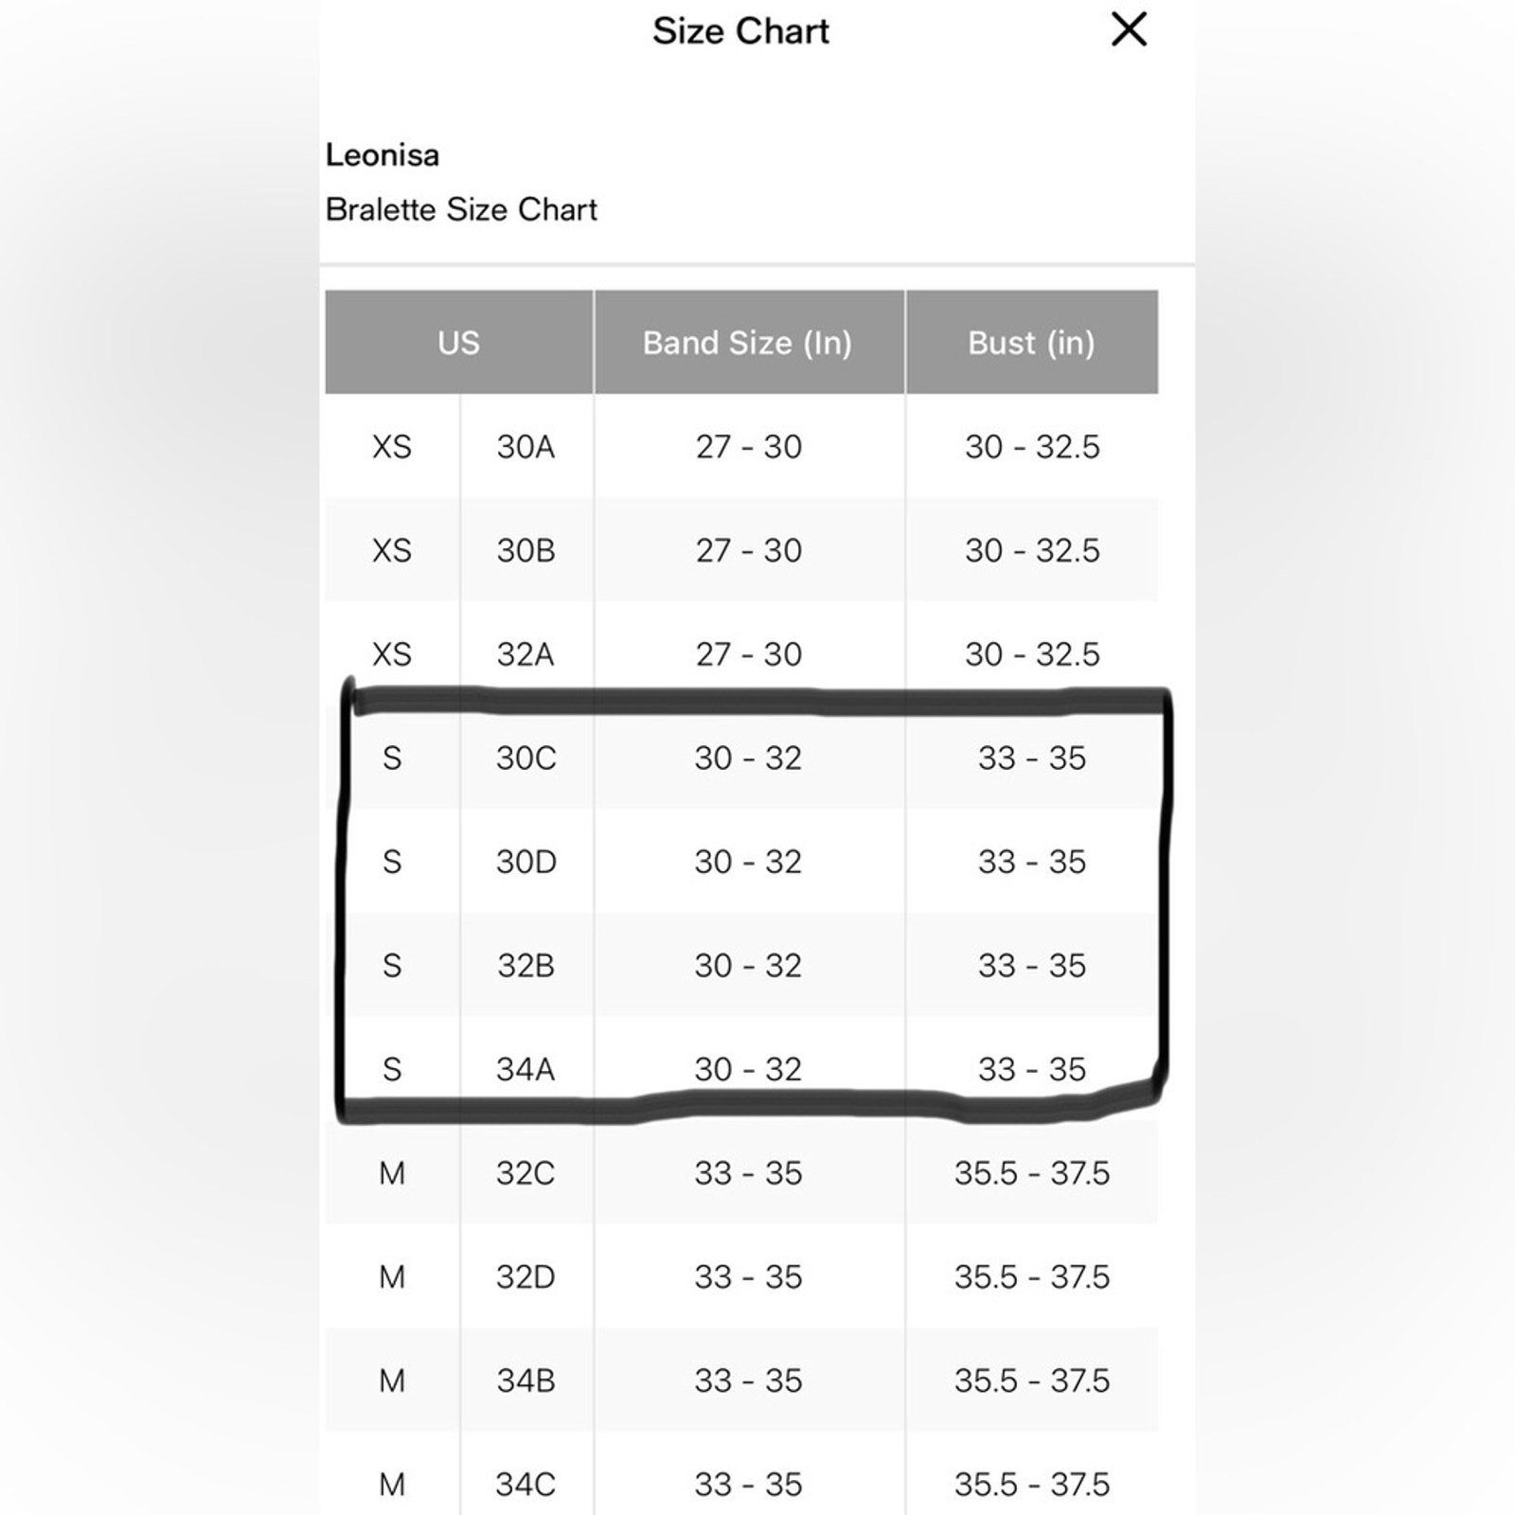Select the 34A size cell
Image resolution: width=1515 pixels, height=1515 pixels.
(526, 1069)
